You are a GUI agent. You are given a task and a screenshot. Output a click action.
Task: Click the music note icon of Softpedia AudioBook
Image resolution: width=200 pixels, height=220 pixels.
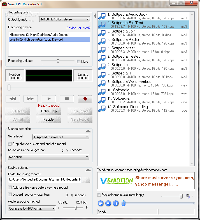[102, 16]
